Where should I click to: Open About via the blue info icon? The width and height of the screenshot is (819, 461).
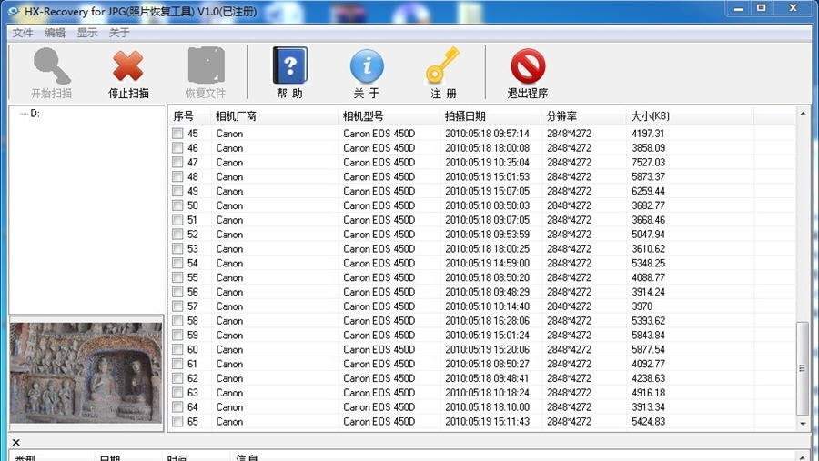[367, 66]
